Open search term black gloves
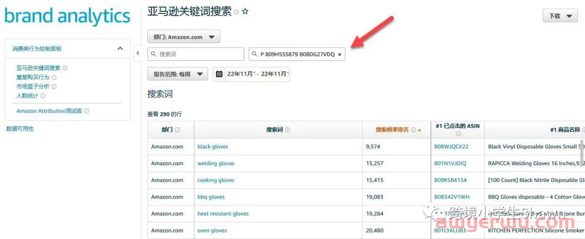585x239 pixels. (213, 146)
